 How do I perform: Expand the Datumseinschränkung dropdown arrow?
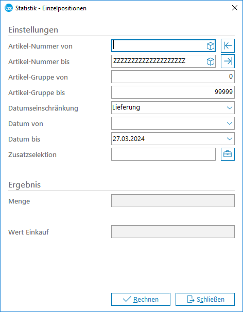[x=230, y=108]
